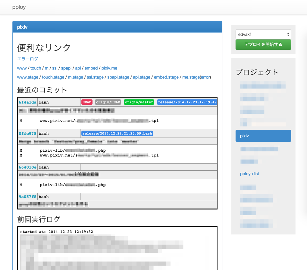Open commit 6f4a1da
307x270 pixels.
coord(28,102)
